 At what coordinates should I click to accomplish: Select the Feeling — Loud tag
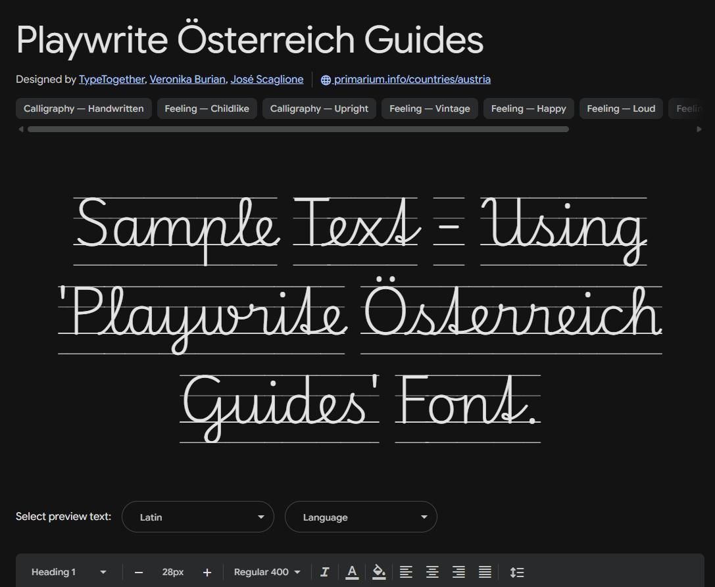621,108
